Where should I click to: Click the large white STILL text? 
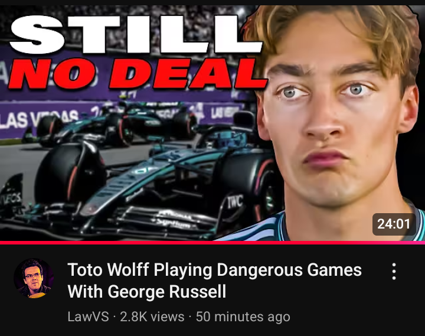pos(136,34)
